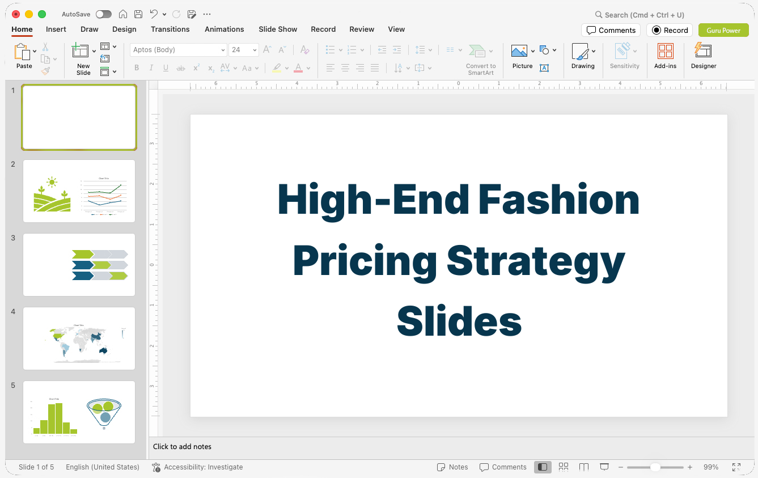Save the presentation with the floppy disk icon
The height and width of the screenshot is (478, 758).
point(138,14)
